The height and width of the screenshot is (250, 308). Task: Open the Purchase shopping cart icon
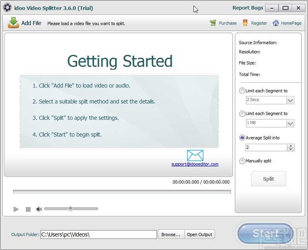(213, 23)
